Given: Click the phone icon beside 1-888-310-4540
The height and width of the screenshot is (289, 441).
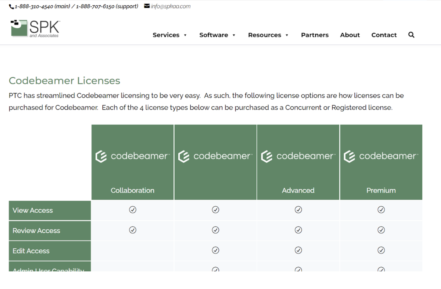Looking at the screenshot, I should [x=11, y=7].
